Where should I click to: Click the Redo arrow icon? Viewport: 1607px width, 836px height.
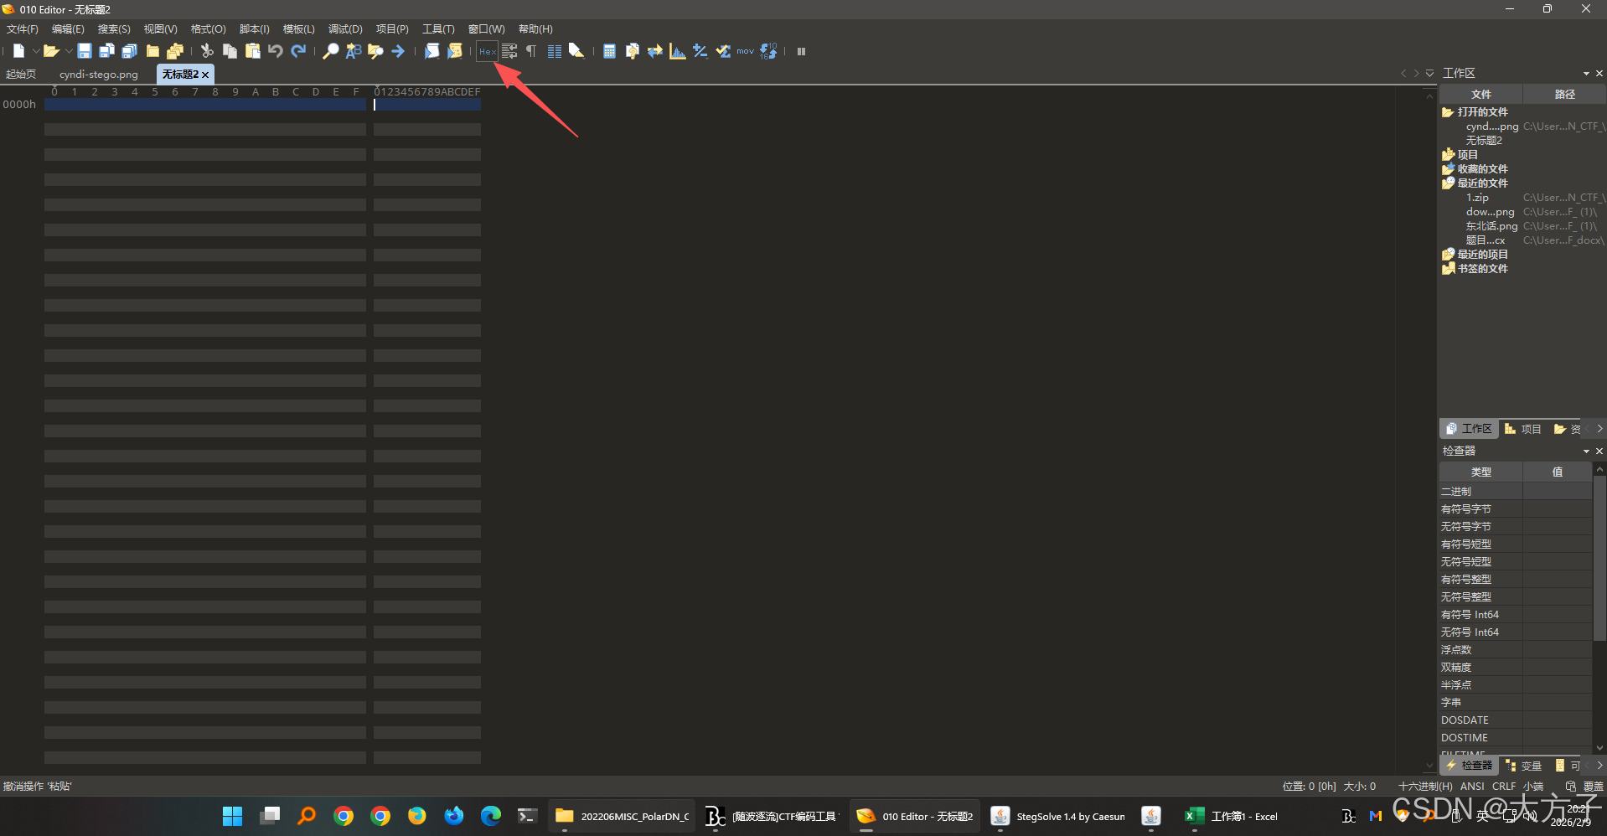click(x=297, y=51)
